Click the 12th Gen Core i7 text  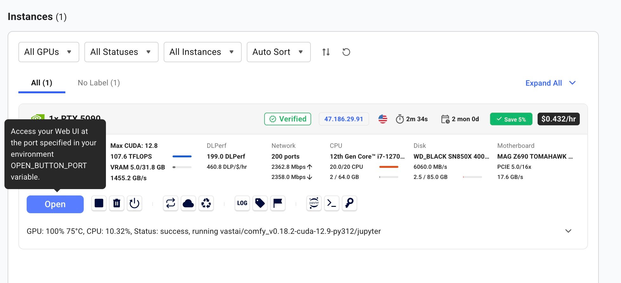click(367, 156)
